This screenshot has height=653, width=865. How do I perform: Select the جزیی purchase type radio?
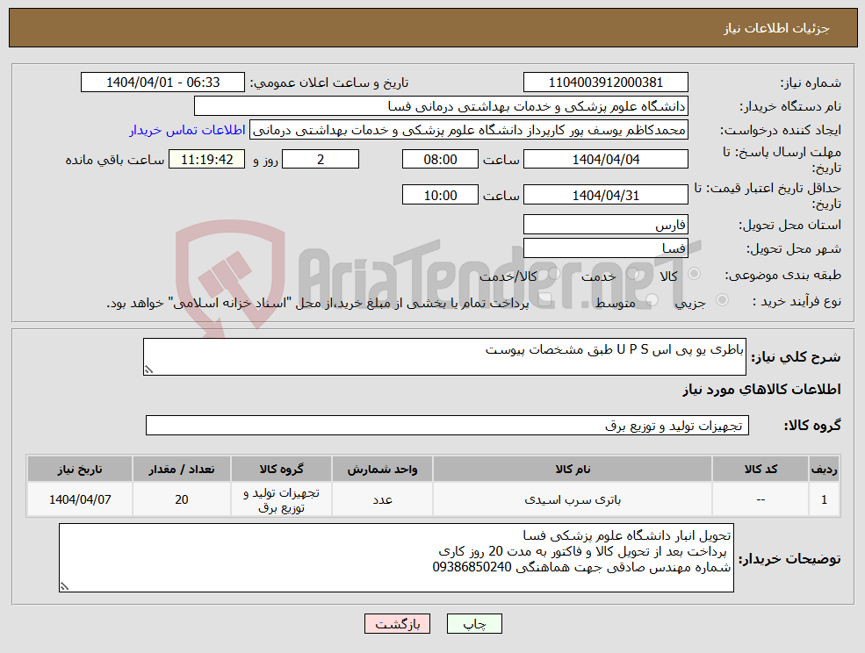tap(722, 300)
